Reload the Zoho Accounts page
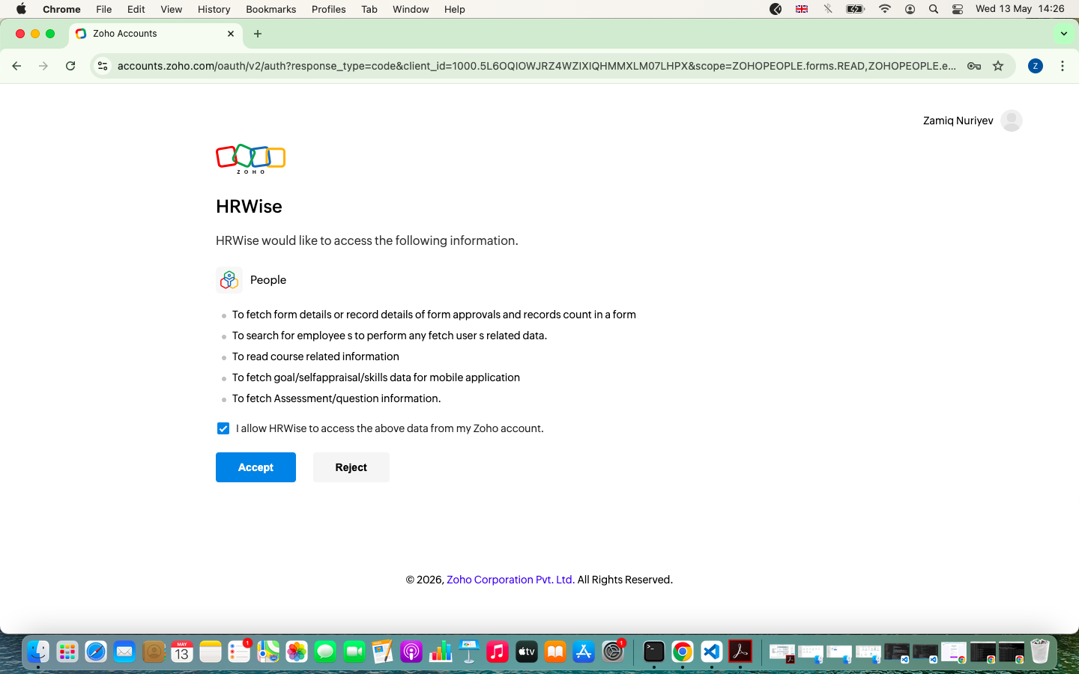The height and width of the screenshot is (674, 1079). 70,66
